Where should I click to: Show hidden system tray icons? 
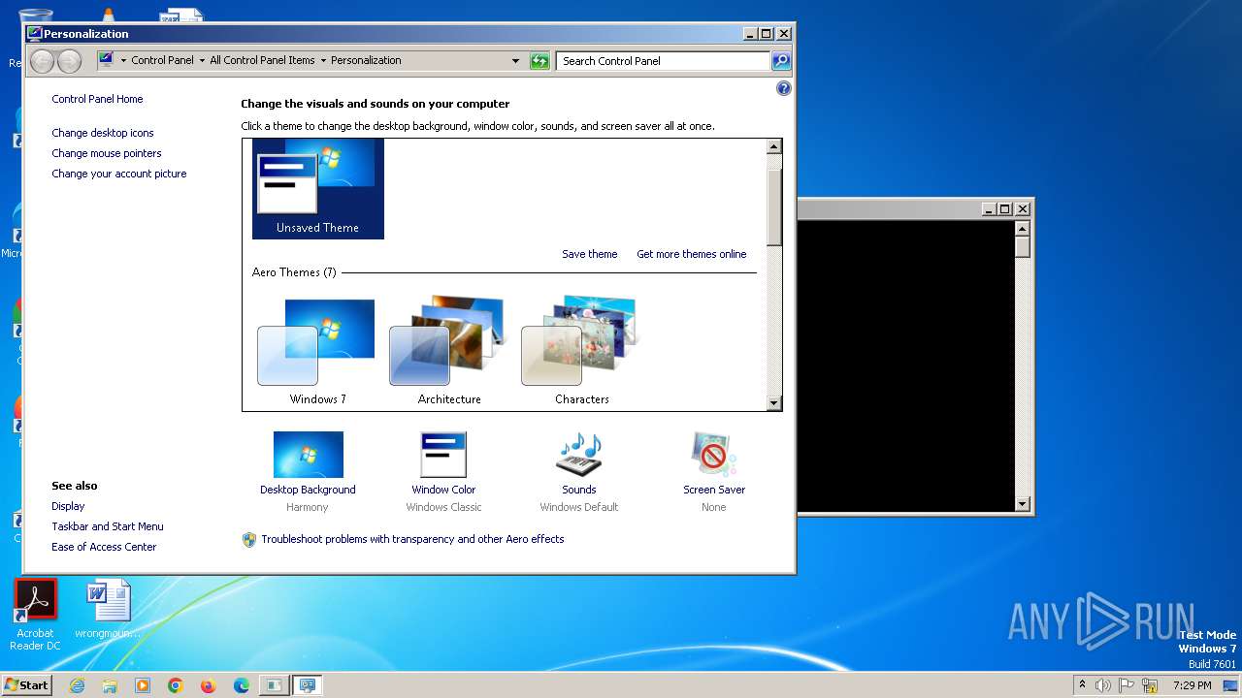[1083, 685]
